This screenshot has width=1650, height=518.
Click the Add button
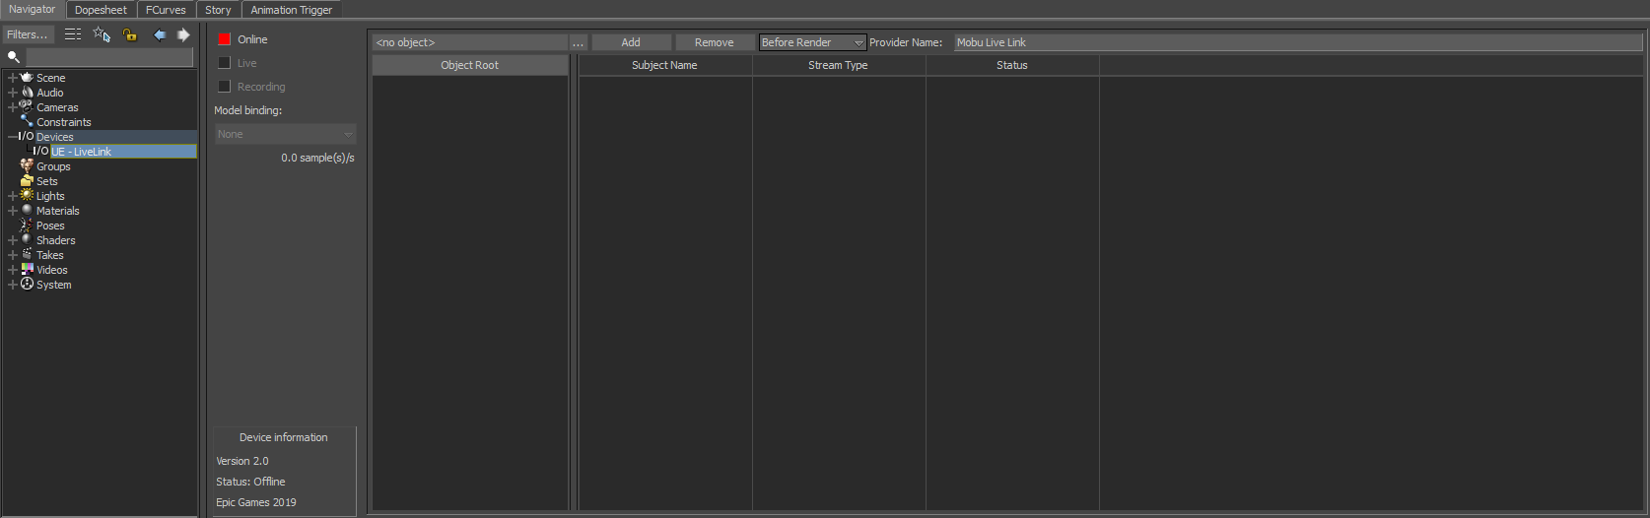point(631,42)
